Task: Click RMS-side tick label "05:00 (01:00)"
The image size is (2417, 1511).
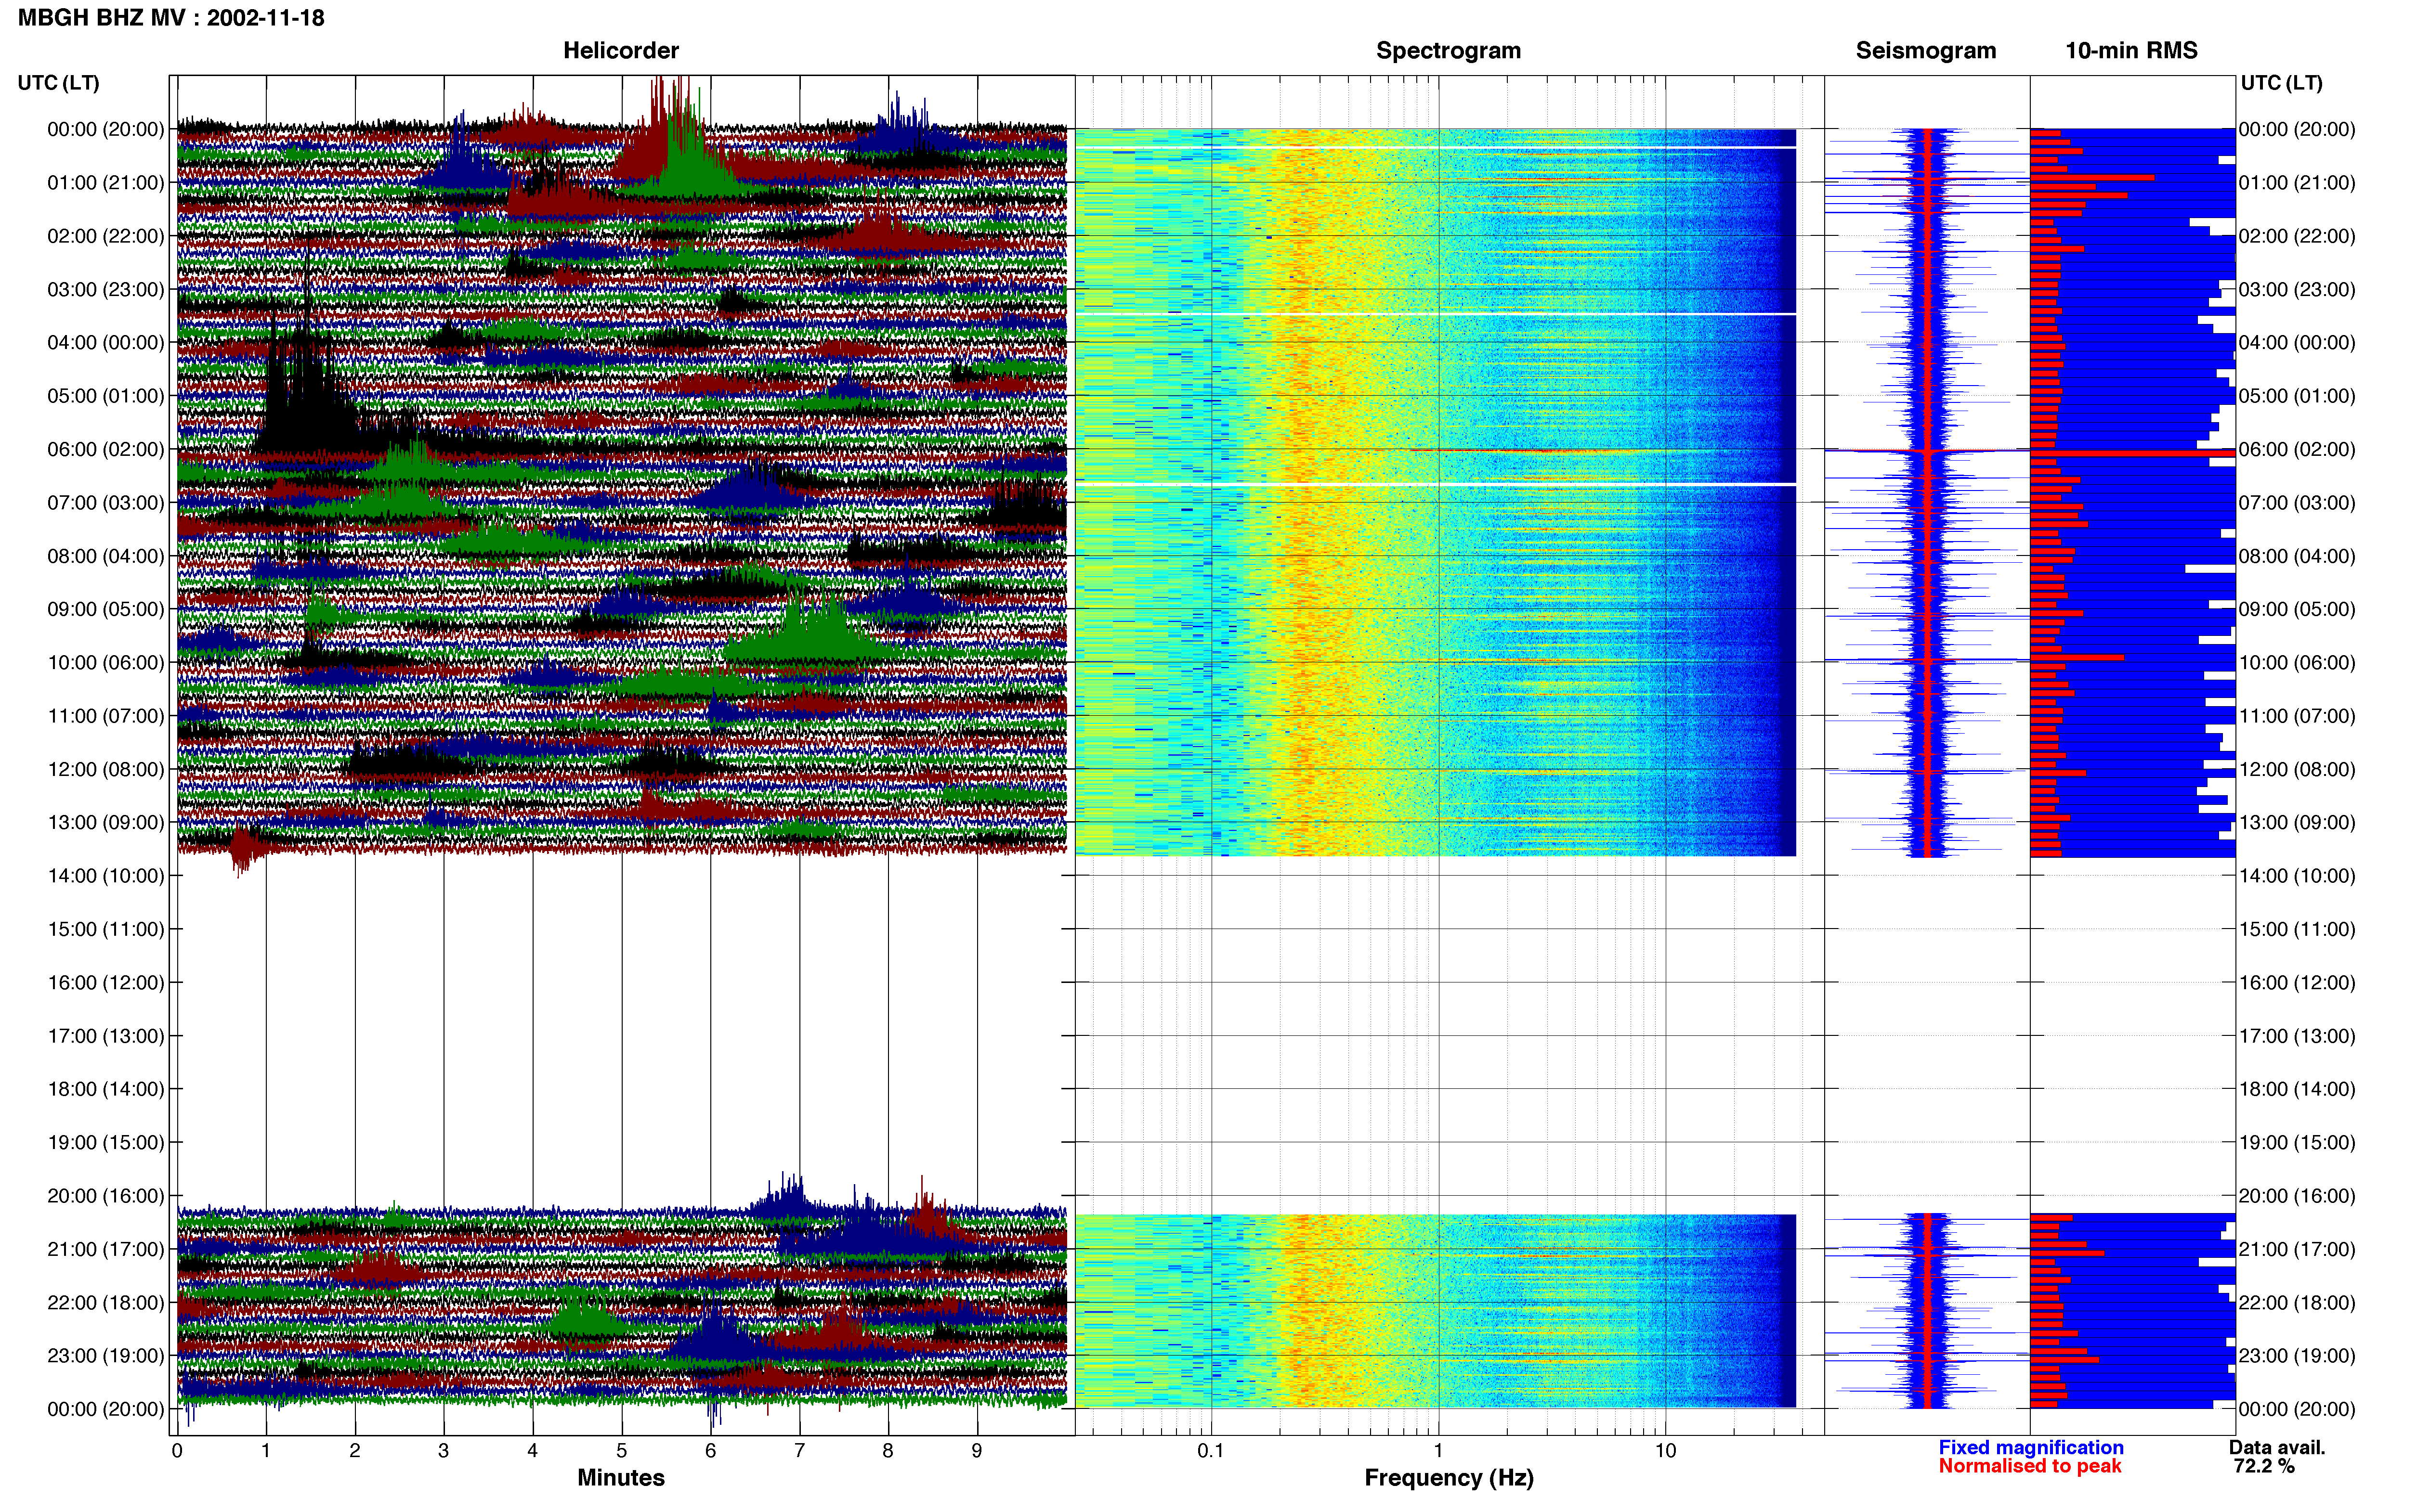Action: (2297, 396)
